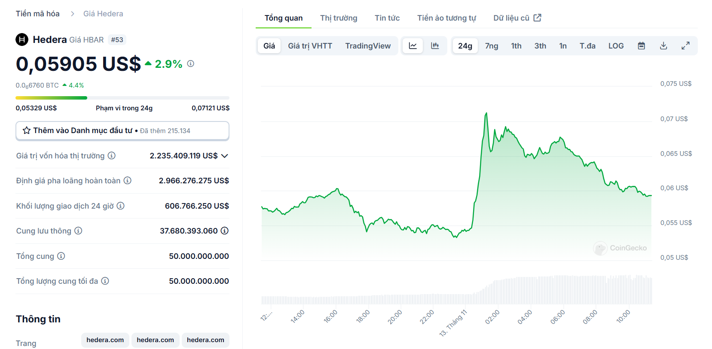Click 606.766.250 US$ volume value

(197, 206)
